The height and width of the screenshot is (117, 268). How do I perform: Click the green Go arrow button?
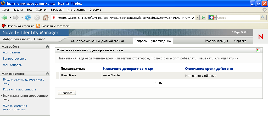coord(203,17)
